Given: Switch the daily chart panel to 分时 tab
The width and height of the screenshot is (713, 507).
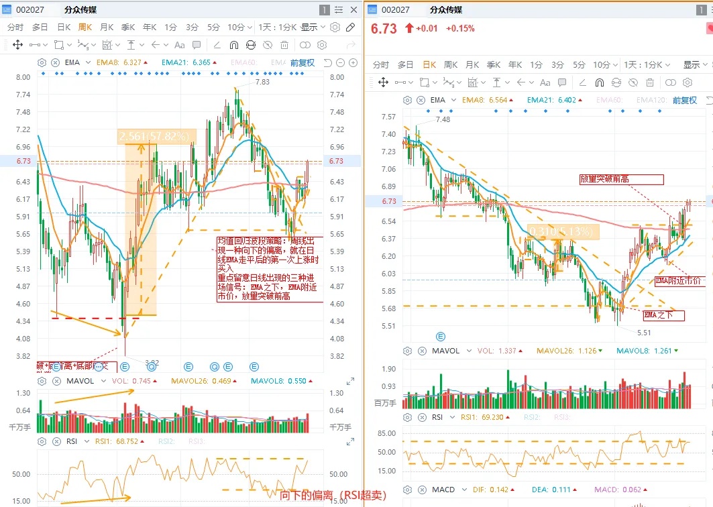Looking at the screenshot, I should tap(380, 65).
